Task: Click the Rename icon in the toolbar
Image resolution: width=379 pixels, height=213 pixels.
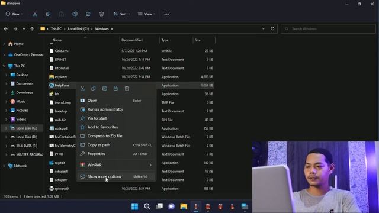Action: 75,14
